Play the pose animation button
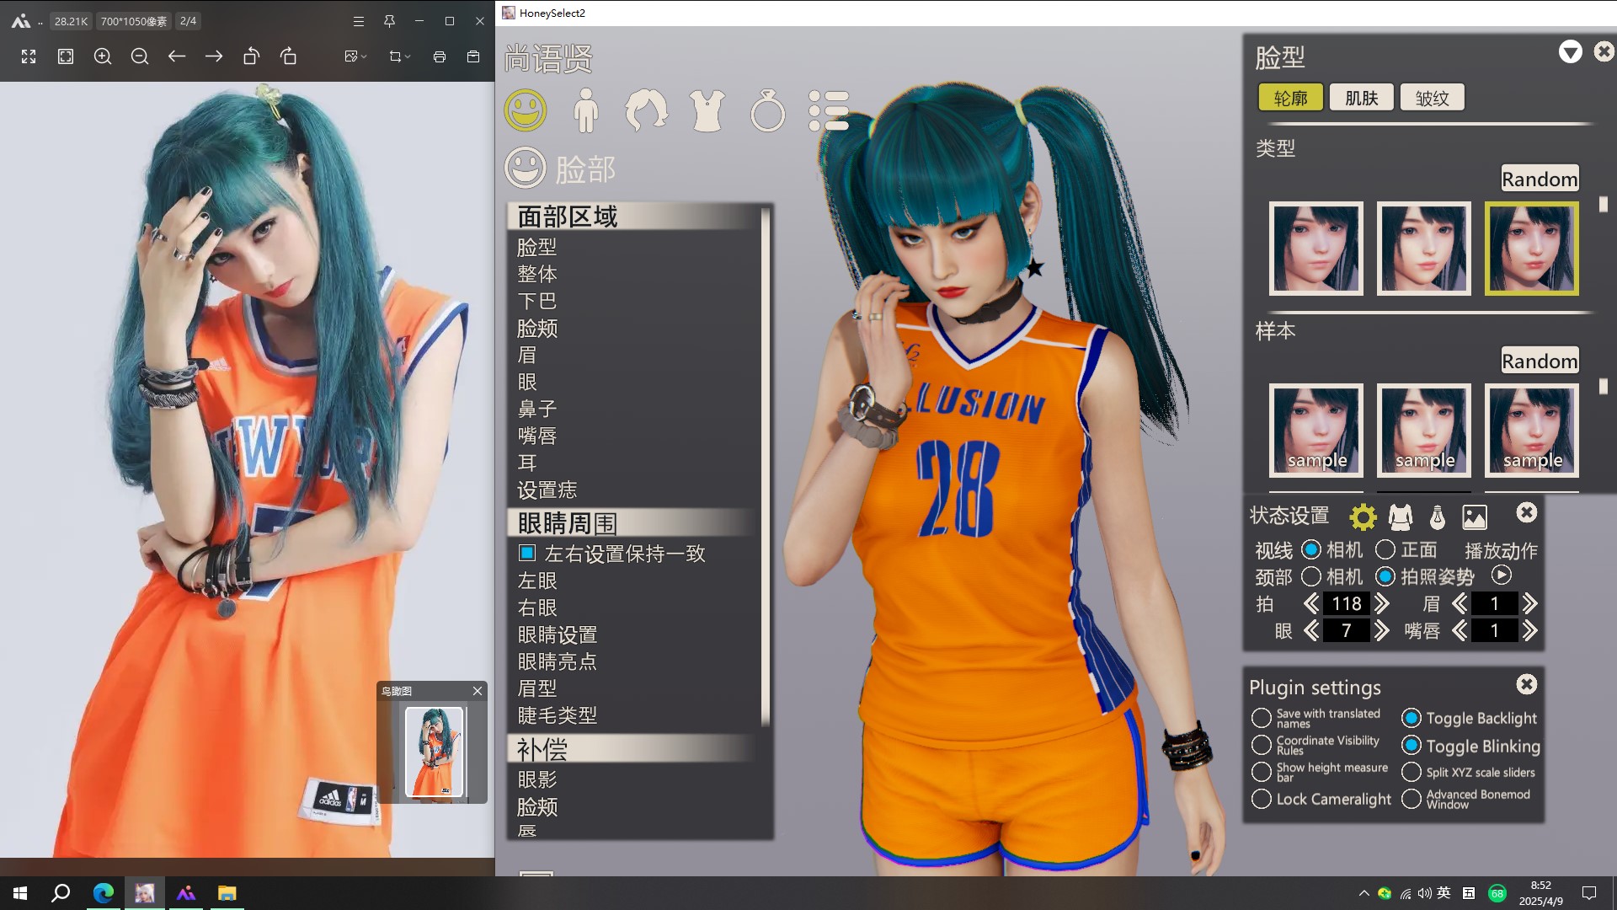This screenshot has width=1617, height=910. click(1501, 575)
